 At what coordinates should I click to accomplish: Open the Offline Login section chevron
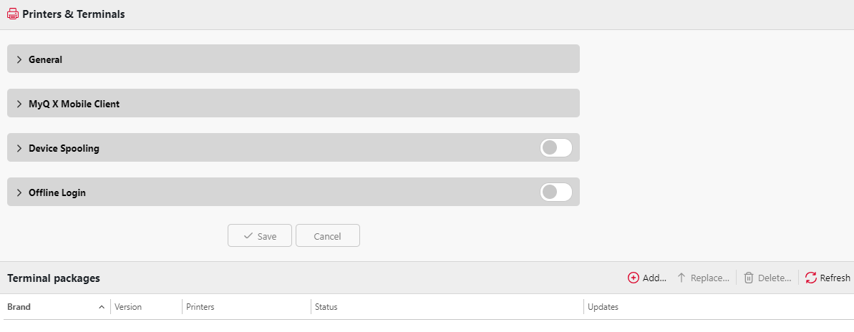pyautogui.click(x=19, y=192)
